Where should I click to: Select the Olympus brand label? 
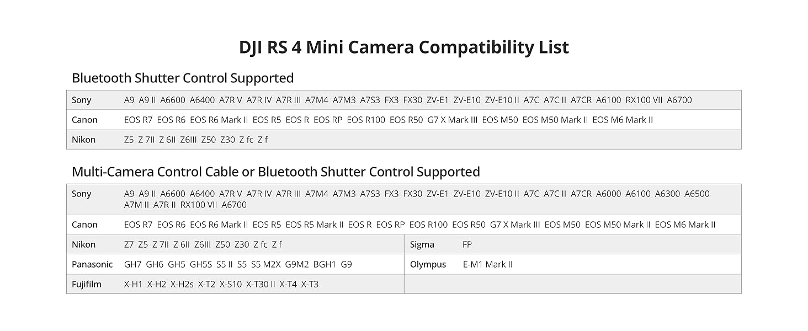[428, 264]
